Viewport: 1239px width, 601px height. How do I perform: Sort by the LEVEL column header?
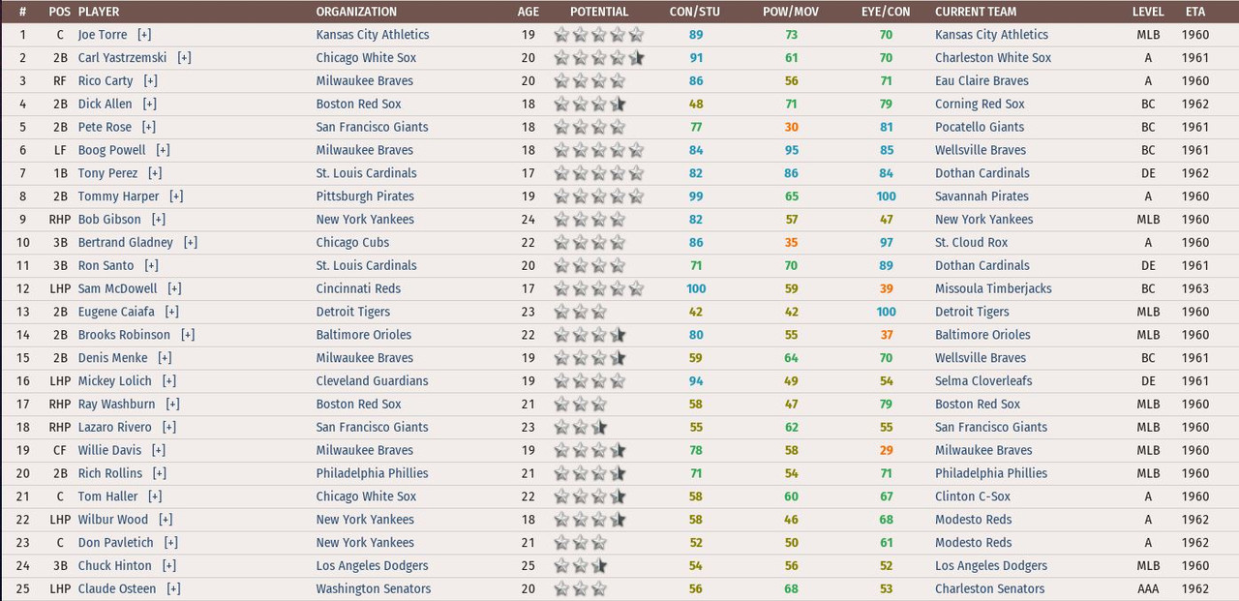coord(1148,12)
